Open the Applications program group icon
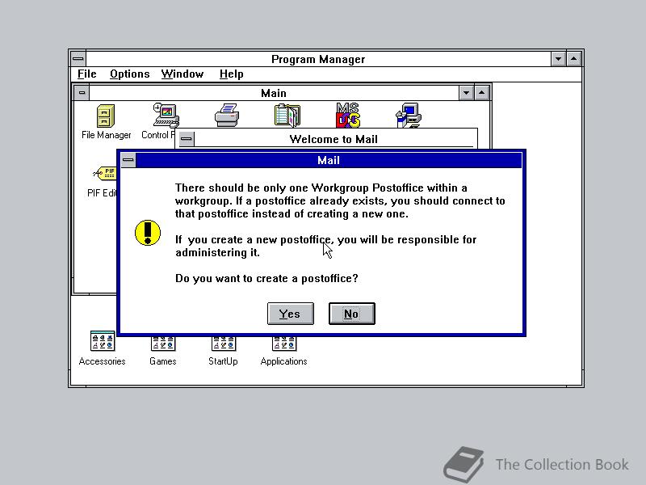The height and width of the screenshot is (485, 646). (284, 343)
